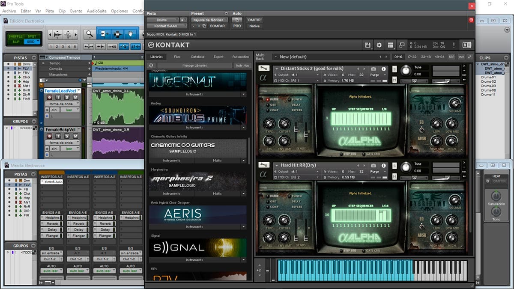Show info for Distant Sticks 2 instrument
This screenshot has width=514, height=289.
click(383, 69)
